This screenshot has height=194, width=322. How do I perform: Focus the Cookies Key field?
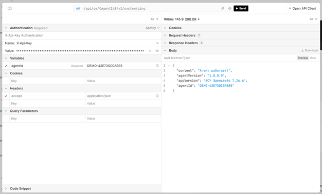(x=47, y=81)
